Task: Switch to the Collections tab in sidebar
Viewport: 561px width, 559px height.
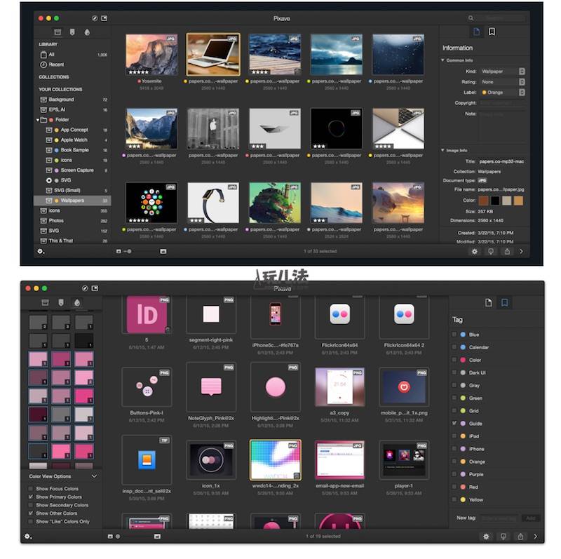Action: point(58,32)
